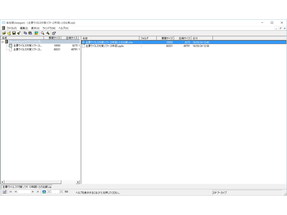Click the ウィンドウ(W) menu

tap(49, 28)
